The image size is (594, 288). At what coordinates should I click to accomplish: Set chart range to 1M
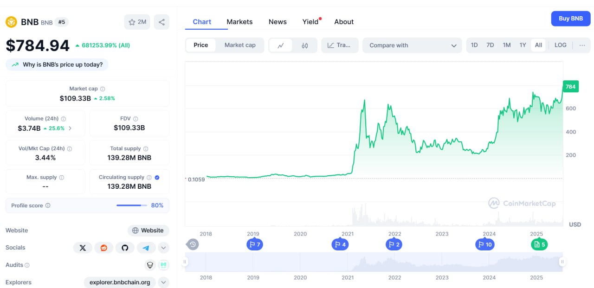tap(507, 45)
